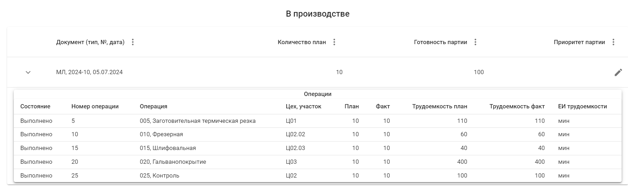Open the Приоритет партии column menu
Image resolution: width=628 pixels, height=192 pixels.
tap(613, 42)
